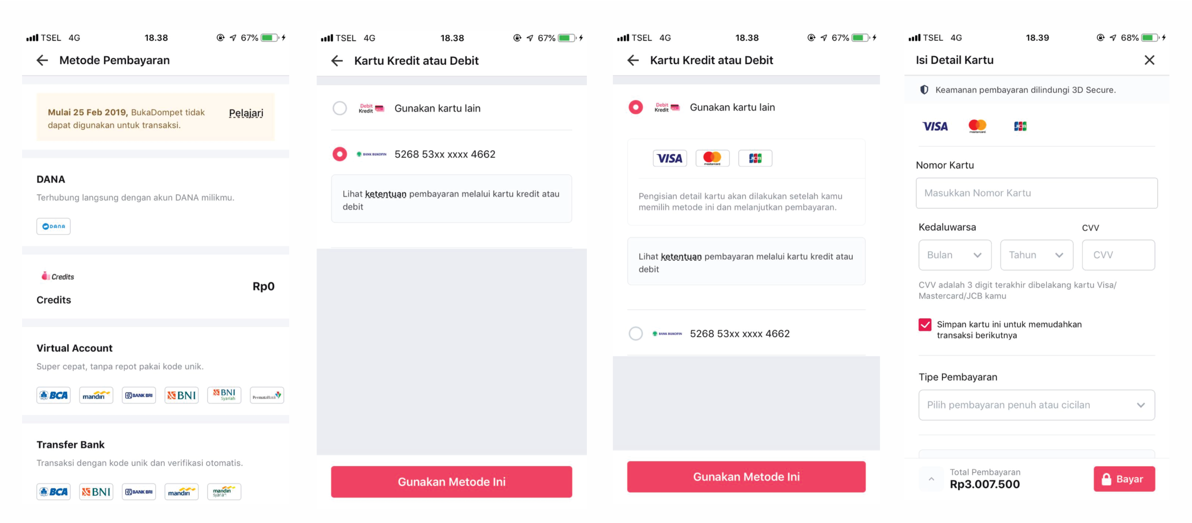Click the CVV input field
Viewport: 1192px width, 523px height.
pyautogui.click(x=1118, y=255)
